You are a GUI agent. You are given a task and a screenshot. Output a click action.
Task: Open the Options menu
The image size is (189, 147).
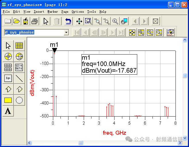pos(78,12)
